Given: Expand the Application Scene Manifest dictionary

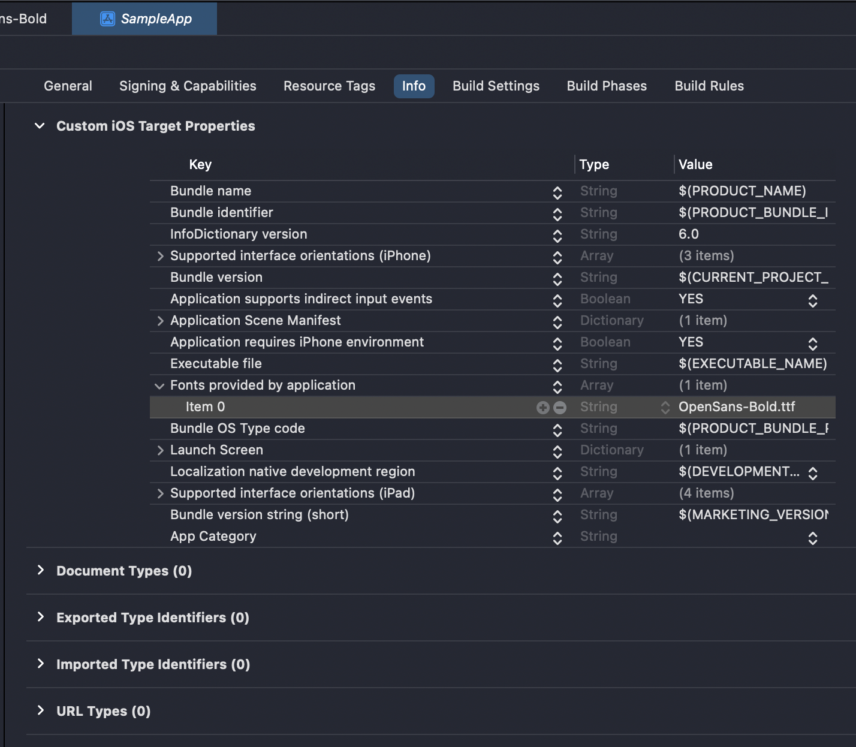Looking at the screenshot, I should [x=160, y=321].
